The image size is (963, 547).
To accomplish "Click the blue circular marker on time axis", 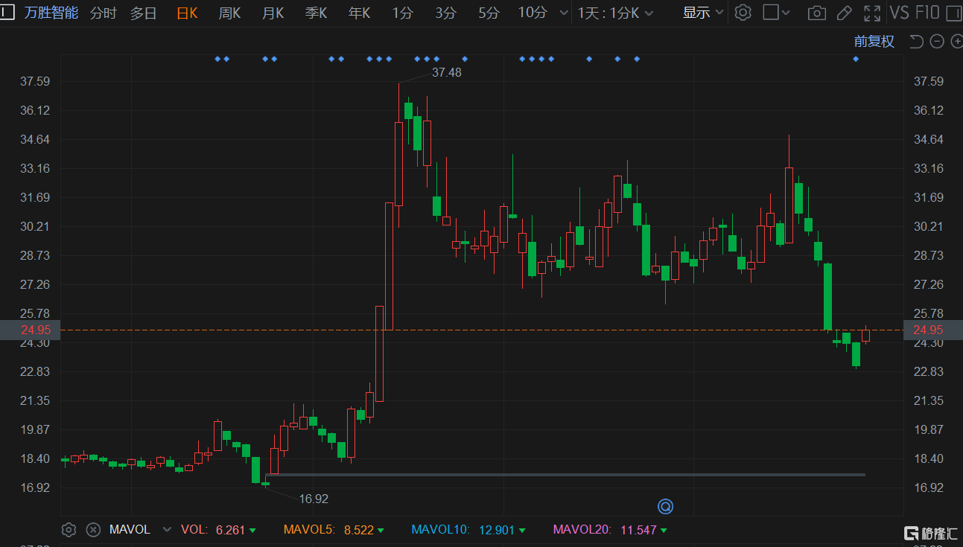I will (x=665, y=507).
